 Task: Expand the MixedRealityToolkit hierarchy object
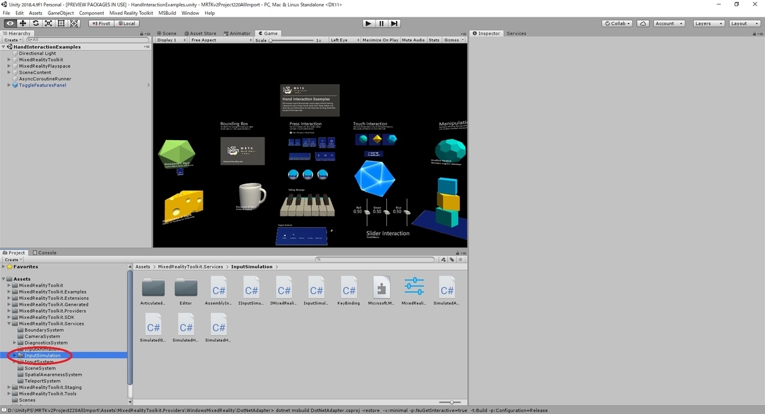coord(10,60)
